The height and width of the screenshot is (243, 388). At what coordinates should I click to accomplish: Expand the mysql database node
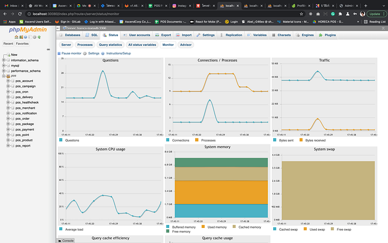(4, 66)
